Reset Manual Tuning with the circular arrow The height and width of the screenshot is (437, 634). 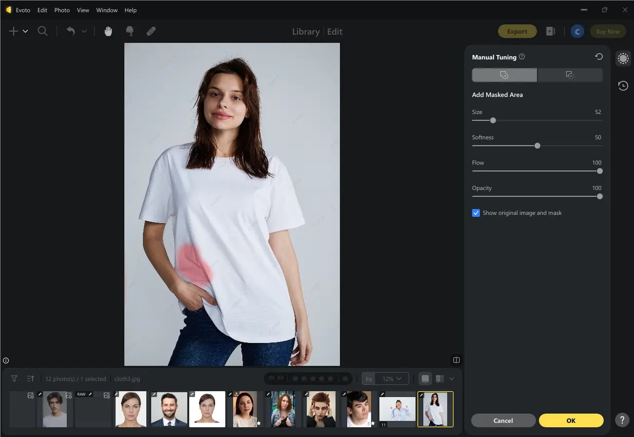coord(599,57)
